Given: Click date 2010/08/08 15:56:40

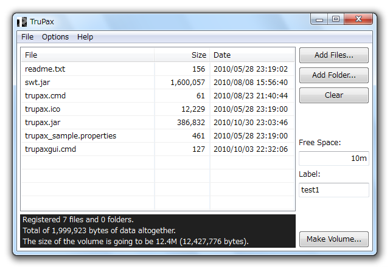Looking at the screenshot, I should 251,83.
